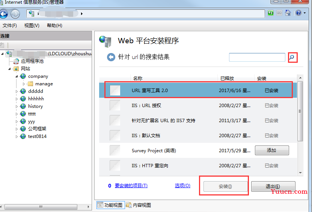Open the 帮助(H) menu
Viewport: 312px width, 212px height.
click(54, 26)
